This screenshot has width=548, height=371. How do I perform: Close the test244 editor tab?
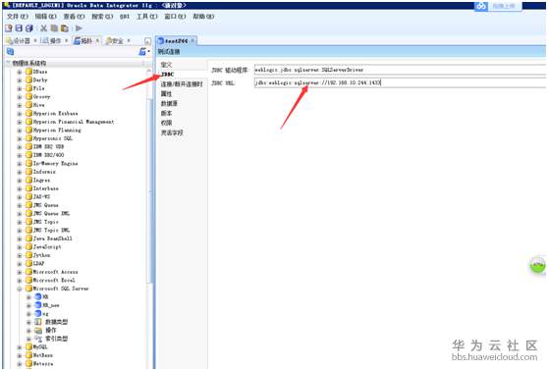[x=192, y=41]
